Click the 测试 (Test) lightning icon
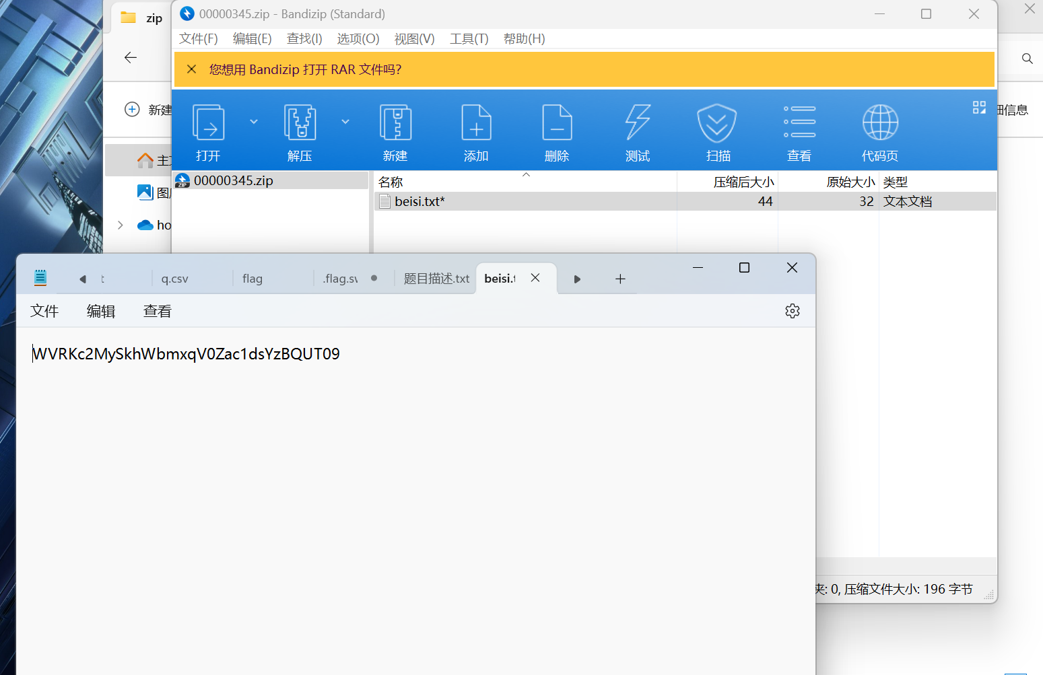 pyautogui.click(x=638, y=122)
